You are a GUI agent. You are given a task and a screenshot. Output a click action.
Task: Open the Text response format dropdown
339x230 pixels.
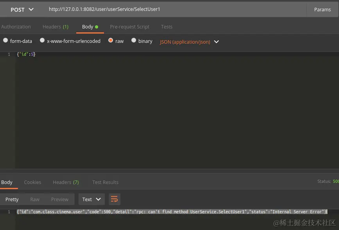coord(91,199)
